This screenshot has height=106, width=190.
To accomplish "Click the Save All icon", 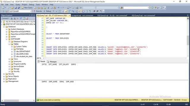I will 19,8.
